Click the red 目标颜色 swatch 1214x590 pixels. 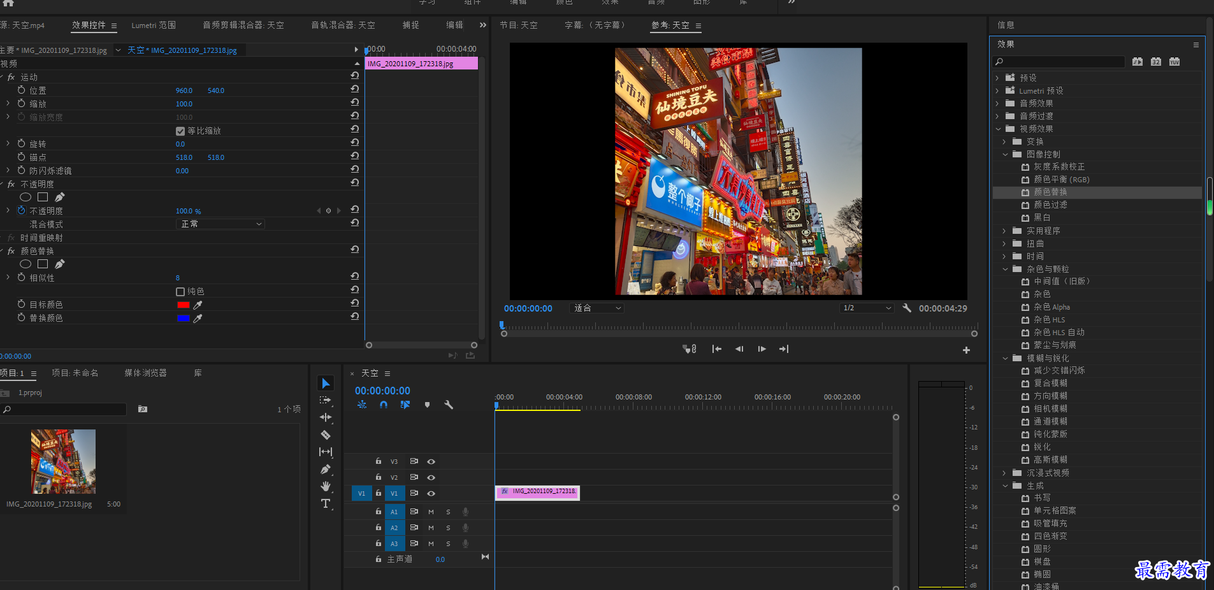(184, 305)
